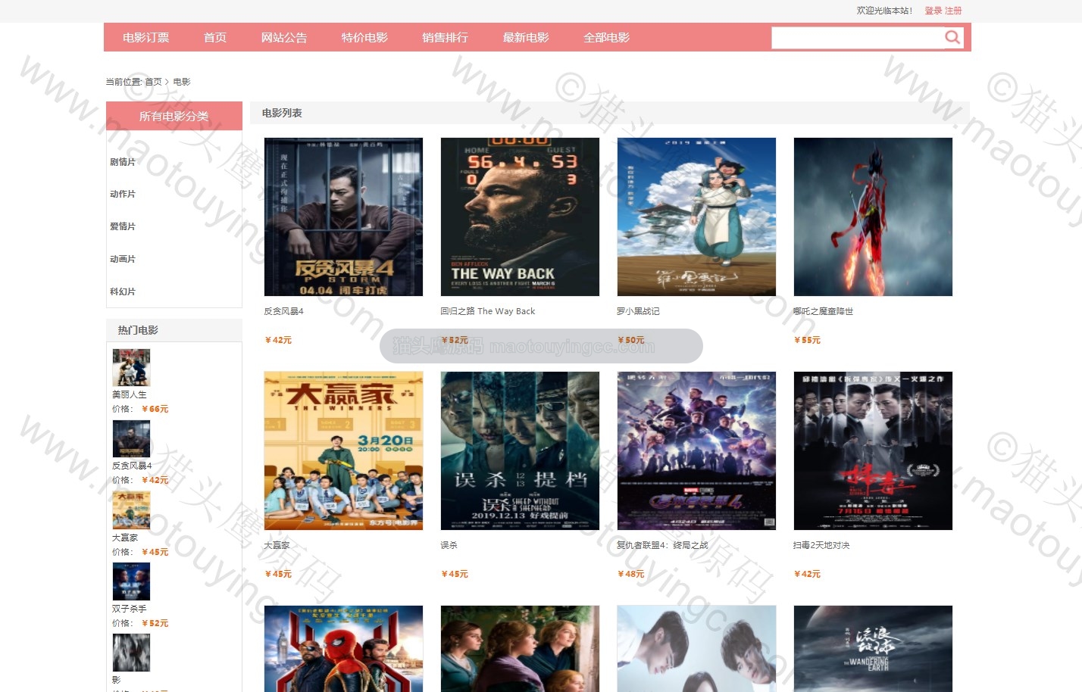Click the 哪吒之魔童降世 title link
Image resolution: width=1082 pixels, height=692 pixels.
[x=823, y=311]
